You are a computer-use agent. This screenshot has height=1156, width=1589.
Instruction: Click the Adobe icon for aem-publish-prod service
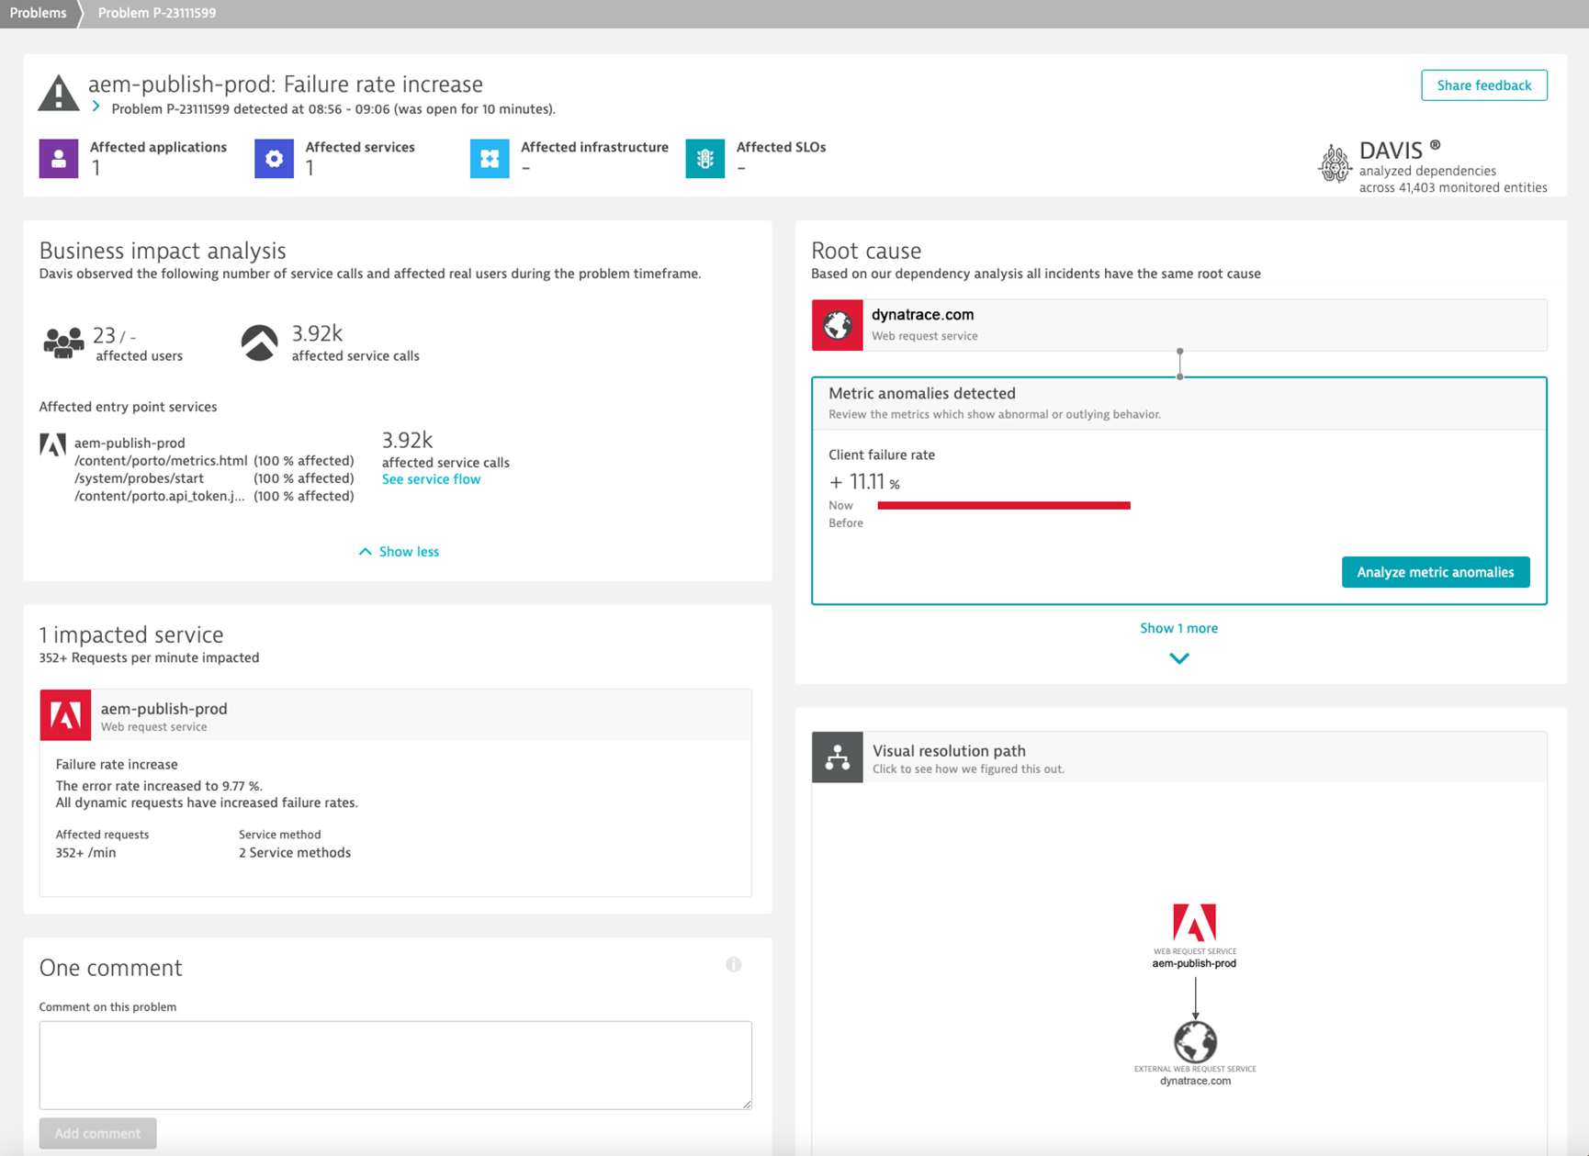pyautogui.click(x=65, y=714)
